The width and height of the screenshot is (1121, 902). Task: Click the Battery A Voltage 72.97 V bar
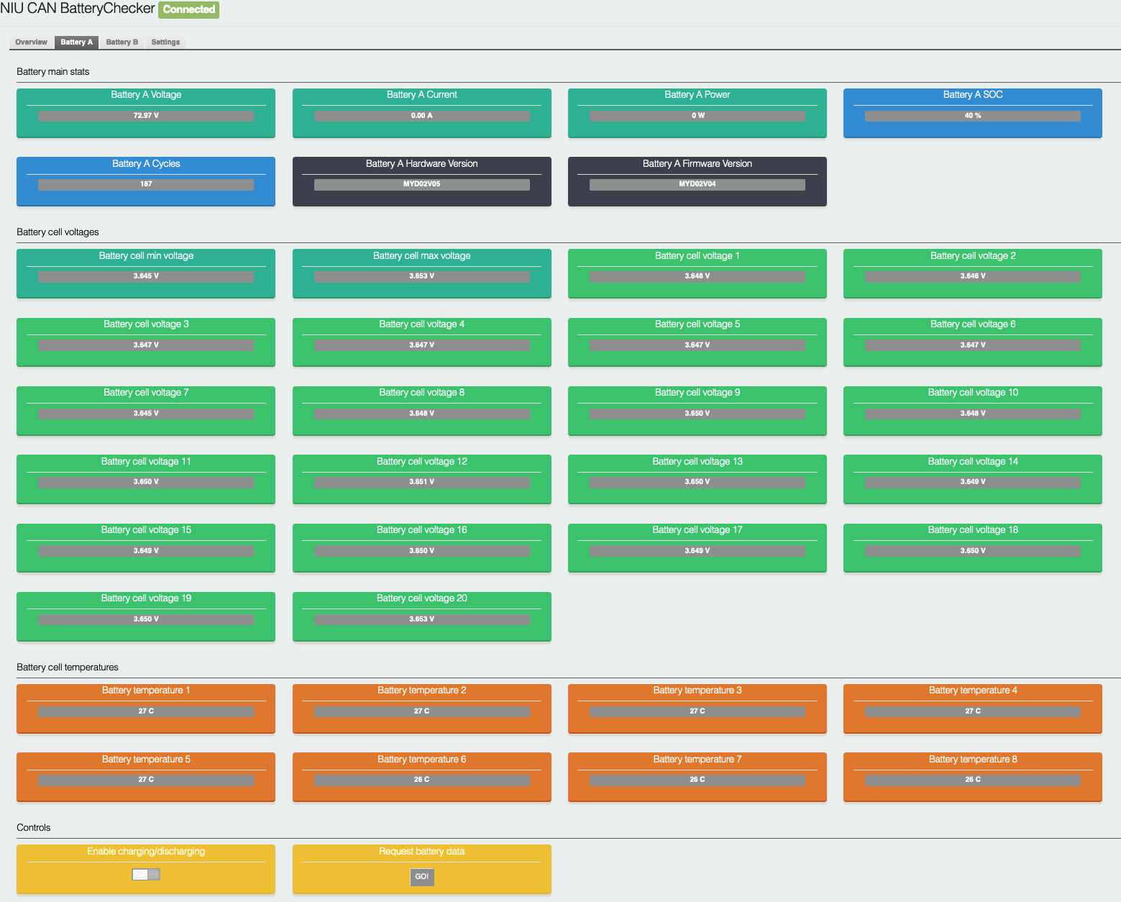coord(146,116)
